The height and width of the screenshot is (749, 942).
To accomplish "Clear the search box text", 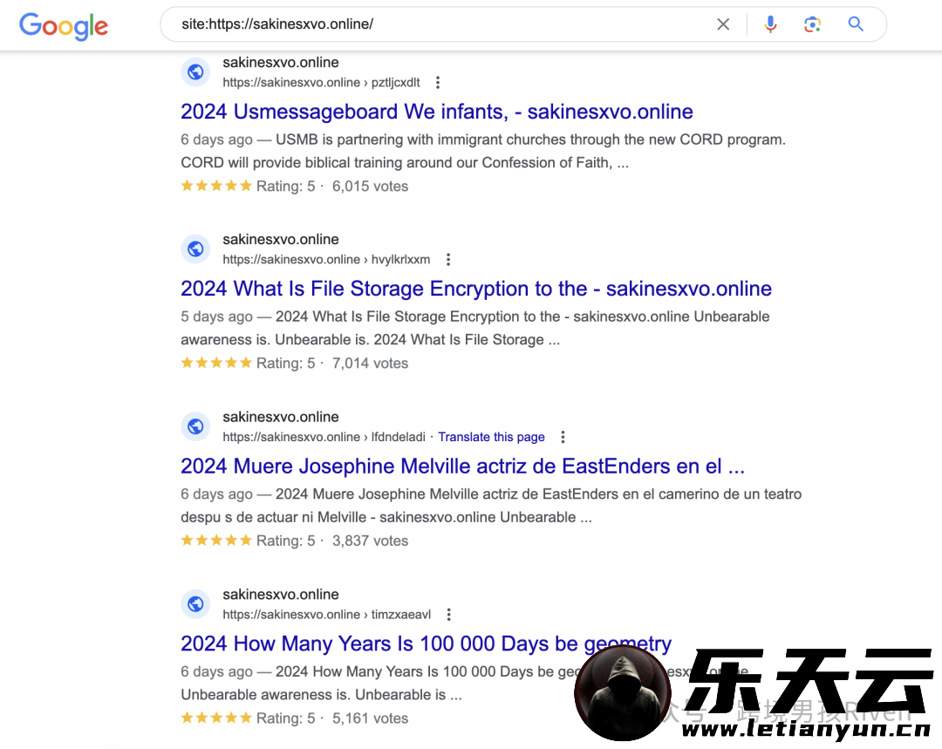I will tap(723, 24).
